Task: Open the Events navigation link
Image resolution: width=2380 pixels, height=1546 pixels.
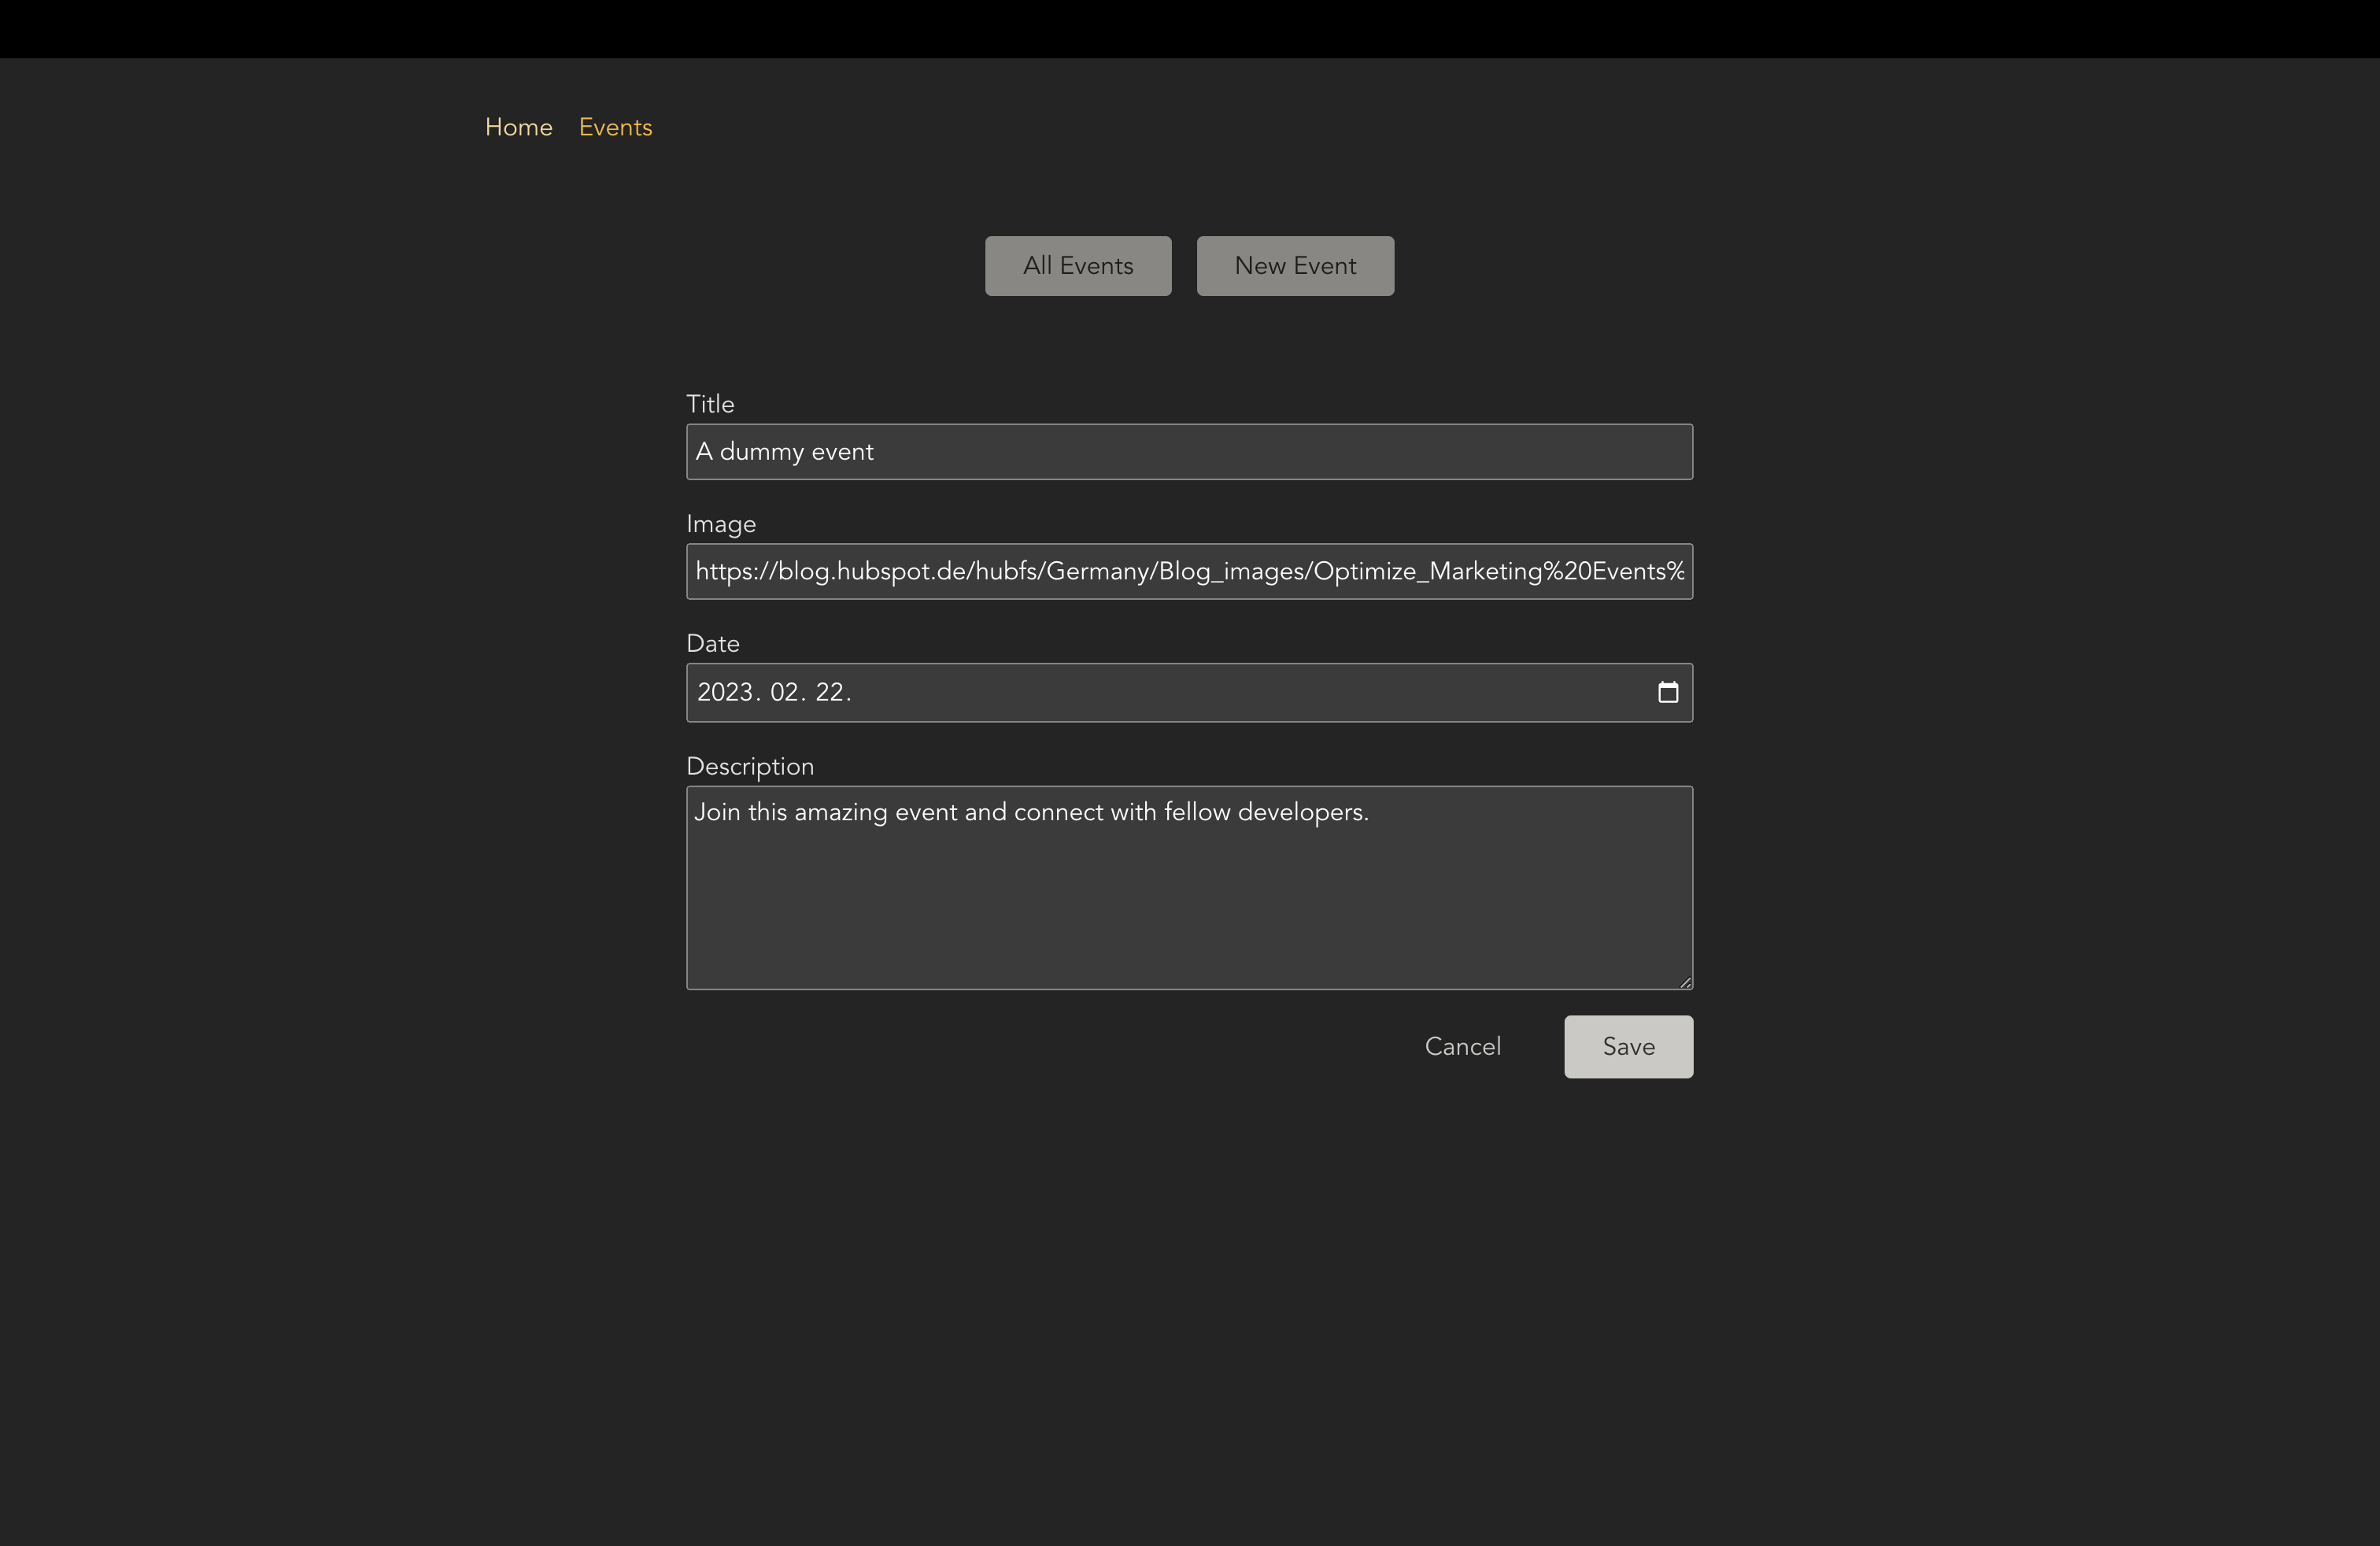Action: coord(615,127)
